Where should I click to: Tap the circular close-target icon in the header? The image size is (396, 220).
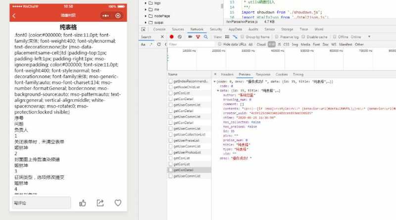coord(118,16)
